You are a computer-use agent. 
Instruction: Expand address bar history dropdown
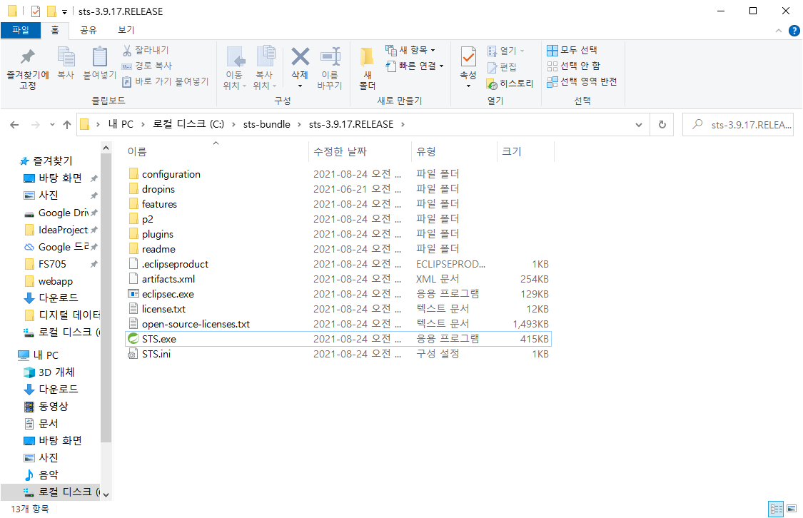click(x=639, y=125)
